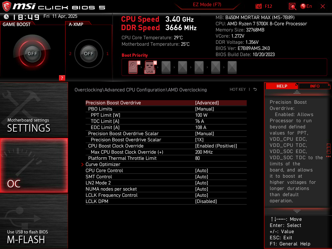Click the last empty boot priority slot
Viewport: 332px width, 249px height.
click(x=232, y=67)
